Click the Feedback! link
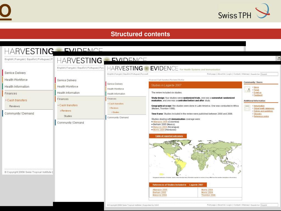 pos(258,95)
